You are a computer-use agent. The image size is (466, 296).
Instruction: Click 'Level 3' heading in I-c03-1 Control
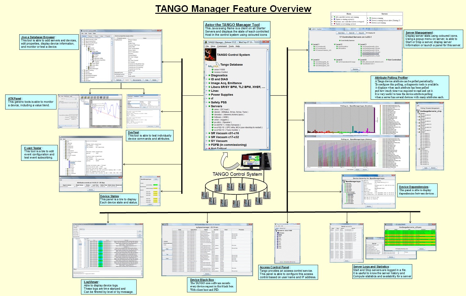click(363, 44)
